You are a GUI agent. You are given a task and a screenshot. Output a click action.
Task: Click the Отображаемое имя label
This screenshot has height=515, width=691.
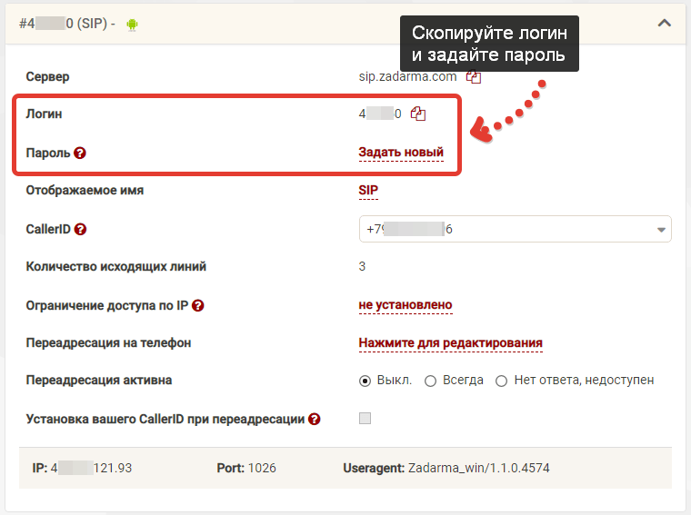pyautogui.click(x=85, y=191)
